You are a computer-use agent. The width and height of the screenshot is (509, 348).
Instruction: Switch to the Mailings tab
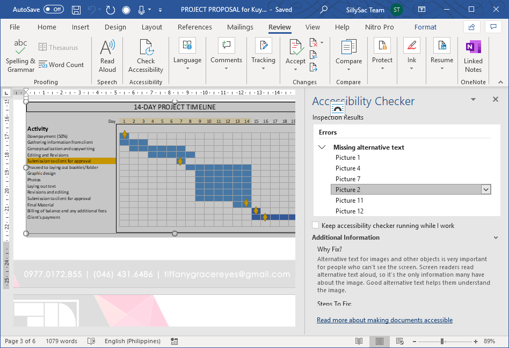(x=240, y=27)
